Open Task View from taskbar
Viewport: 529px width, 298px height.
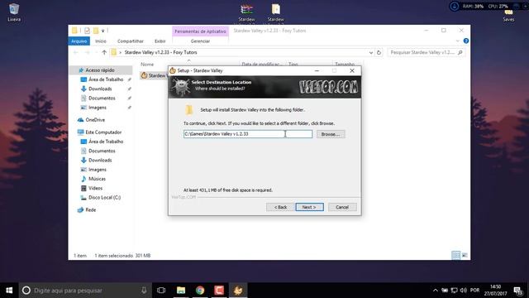[x=161, y=291]
